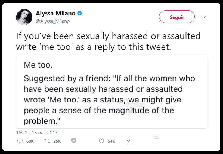Open the 16:21 - 15 oct. 2017 timestamp

click(37, 133)
